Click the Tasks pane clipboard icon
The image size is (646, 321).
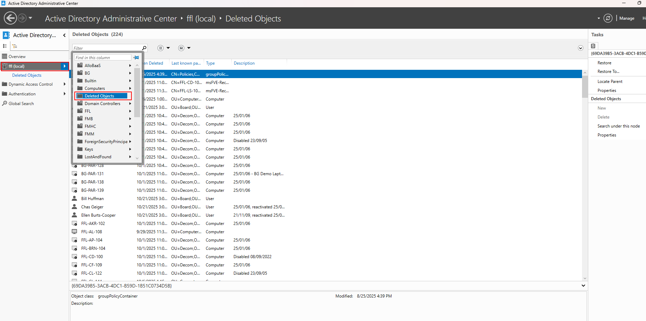(593, 46)
